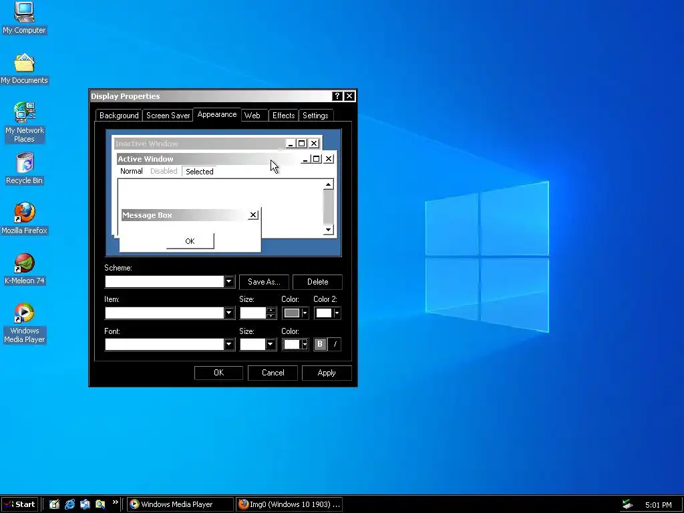Click OK in Display Properties

coord(218,373)
